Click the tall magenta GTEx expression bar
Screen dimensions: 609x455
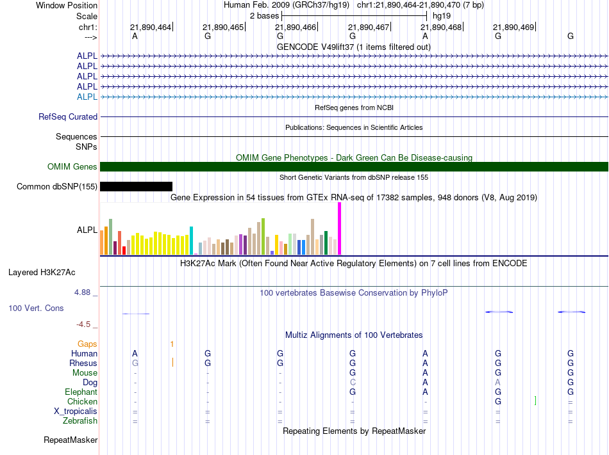click(339, 228)
